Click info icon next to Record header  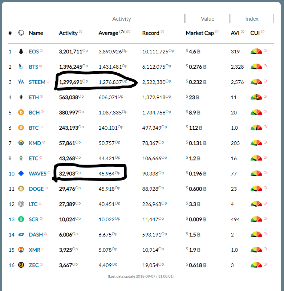[162, 32]
